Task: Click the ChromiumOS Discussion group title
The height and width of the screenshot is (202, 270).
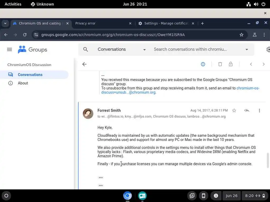Action: click(x=29, y=65)
